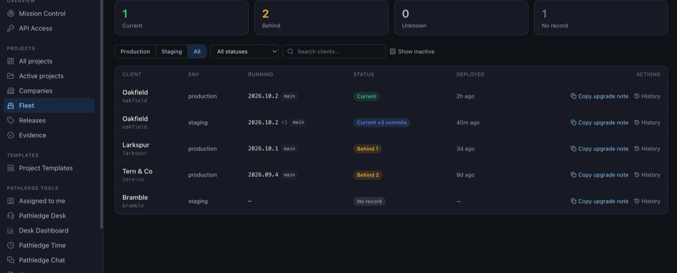Click the 40m ago deployed value
This screenshot has height=273, width=677.
pos(468,123)
